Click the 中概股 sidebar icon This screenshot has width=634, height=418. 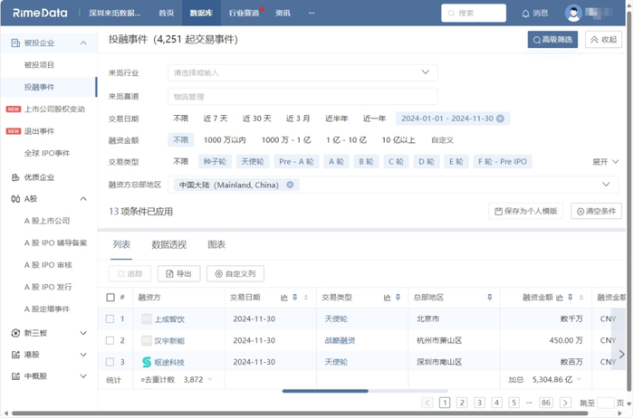[15, 376]
